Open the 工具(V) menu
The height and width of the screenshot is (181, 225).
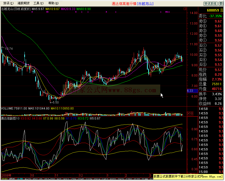(38, 3)
